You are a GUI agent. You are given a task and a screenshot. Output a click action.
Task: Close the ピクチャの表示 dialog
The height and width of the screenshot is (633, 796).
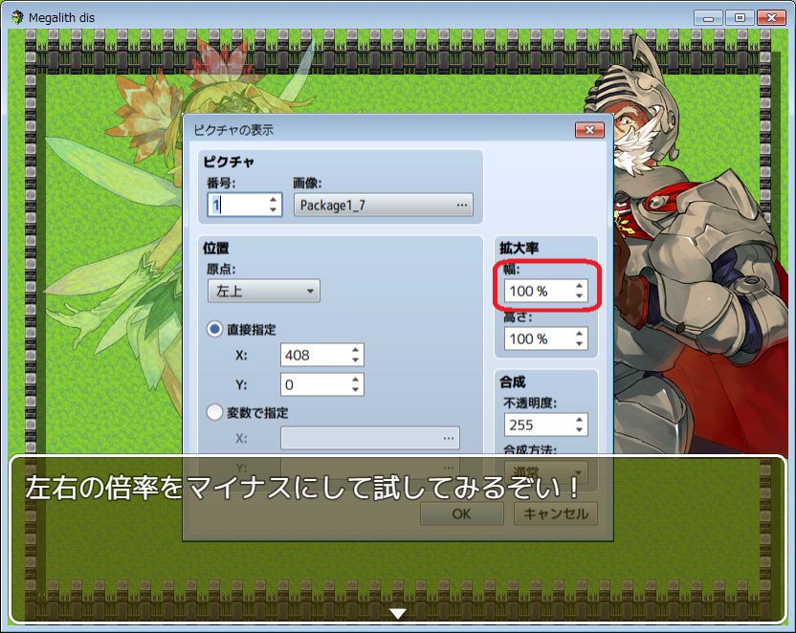pyautogui.click(x=589, y=130)
